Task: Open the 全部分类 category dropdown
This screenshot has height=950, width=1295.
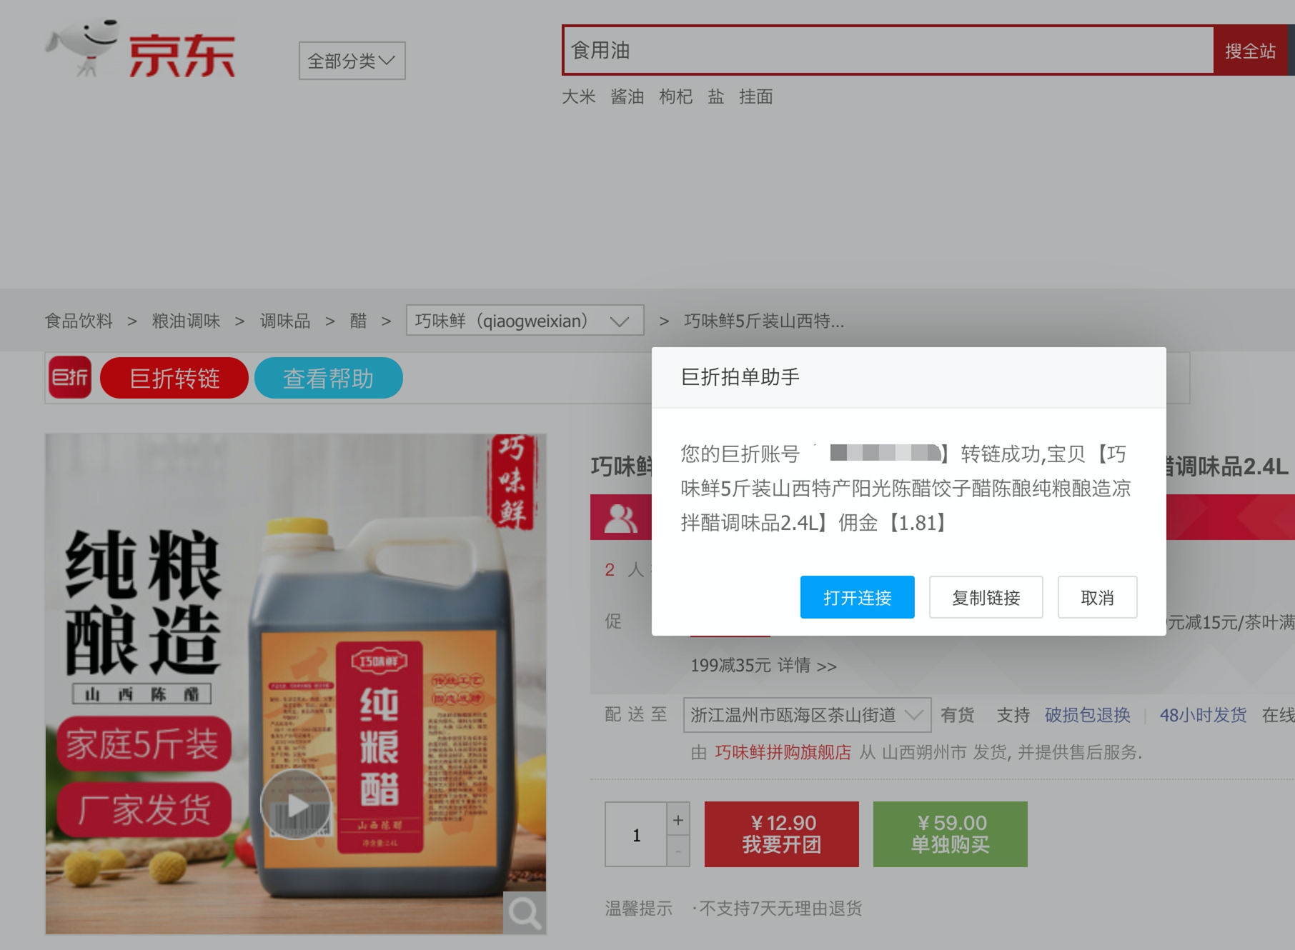Action: (352, 61)
